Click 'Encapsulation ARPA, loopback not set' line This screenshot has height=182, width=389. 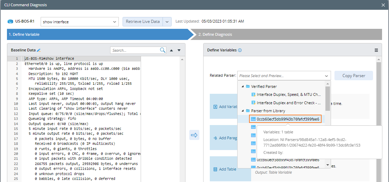click(x=66, y=89)
